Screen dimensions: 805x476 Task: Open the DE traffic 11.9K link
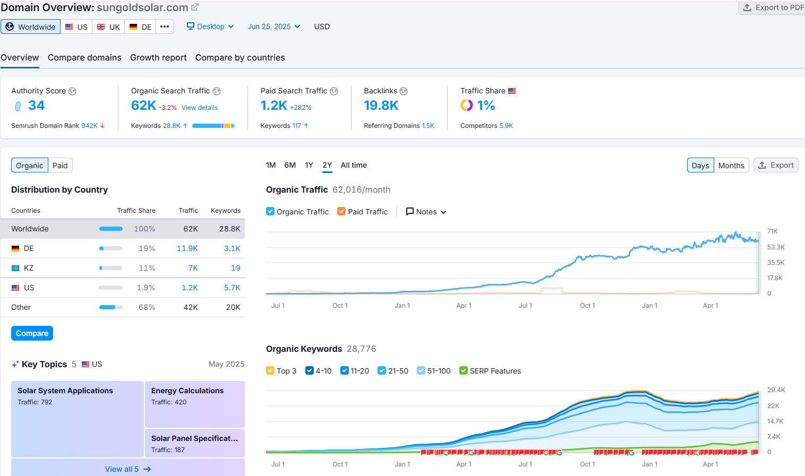click(x=187, y=248)
